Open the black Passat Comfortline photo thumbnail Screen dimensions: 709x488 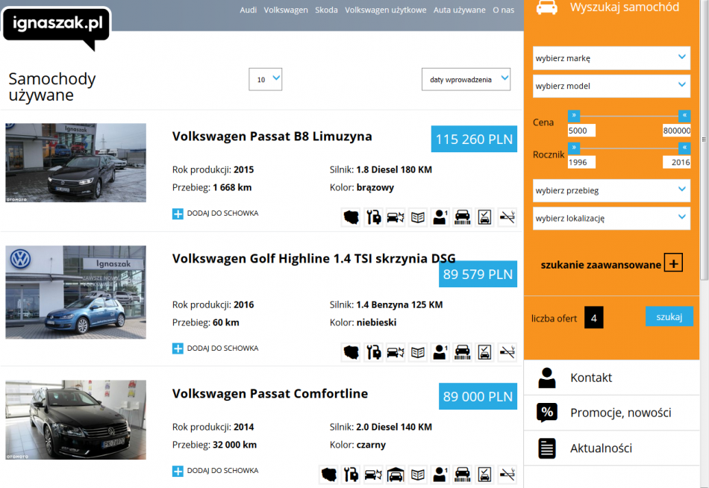(x=75, y=419)
